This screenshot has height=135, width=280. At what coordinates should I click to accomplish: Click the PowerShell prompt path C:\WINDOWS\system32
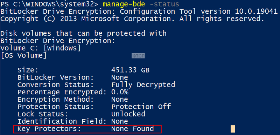pyautogui.click(x=56, y=4)
